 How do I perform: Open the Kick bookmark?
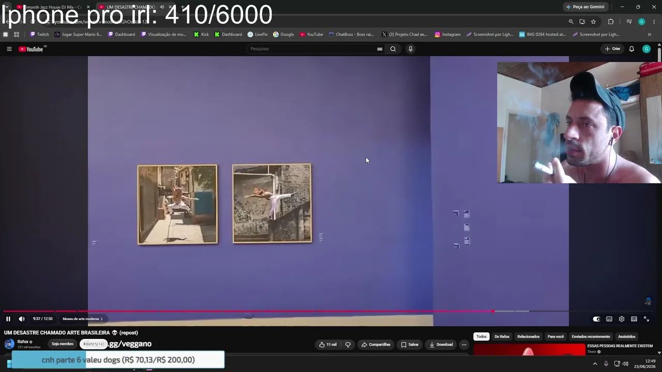click(x=201, y=35)
